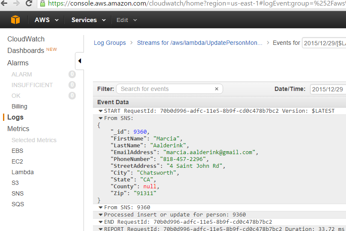Open the AWS dropdown menu

click(47, 20)
